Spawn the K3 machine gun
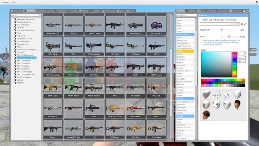Viewport: 259px width, 146px height. (115, 25)
